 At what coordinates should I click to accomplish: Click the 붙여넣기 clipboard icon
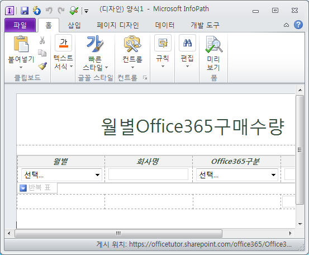point(21,44)
